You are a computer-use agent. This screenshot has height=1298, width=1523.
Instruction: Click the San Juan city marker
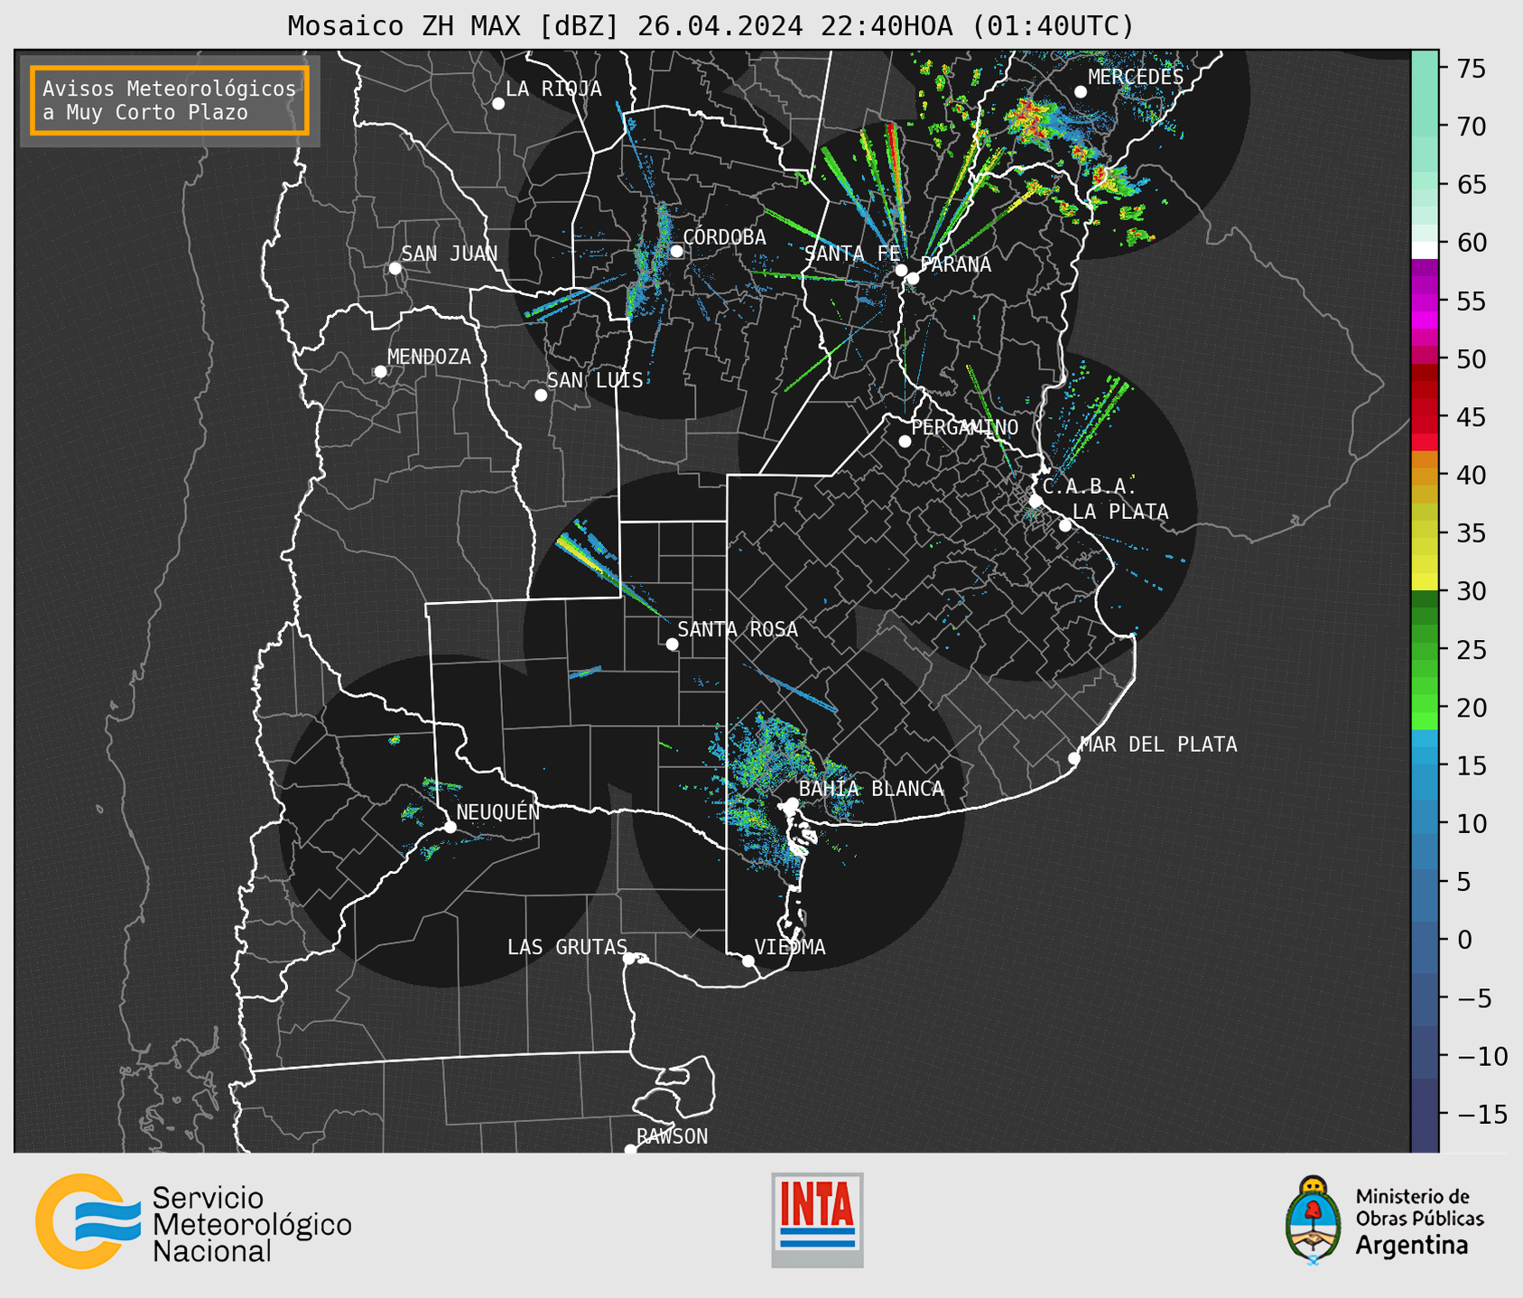[x=395, y=268]
